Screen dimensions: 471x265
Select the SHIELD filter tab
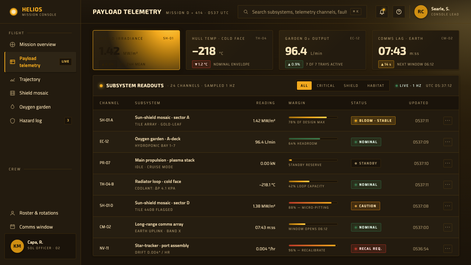click(x=351, y=86)
